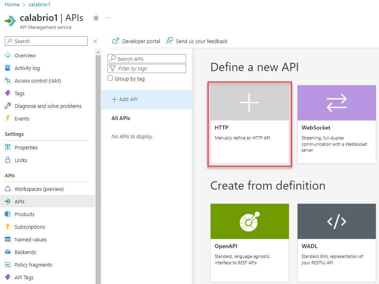This screenshot has height=284, width=379.
Task: Choose the HTTP API tile
Action: coord(250,124)
